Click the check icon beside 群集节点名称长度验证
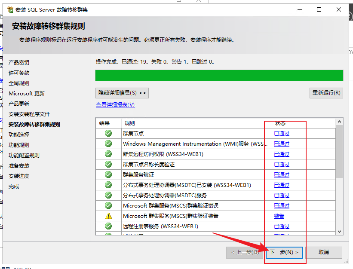The height and width of the screenshot is (269, 353). (x=108, y=164)
